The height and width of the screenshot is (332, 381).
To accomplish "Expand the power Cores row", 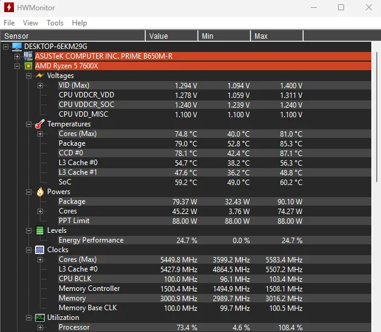I will [x=40, y=212].
